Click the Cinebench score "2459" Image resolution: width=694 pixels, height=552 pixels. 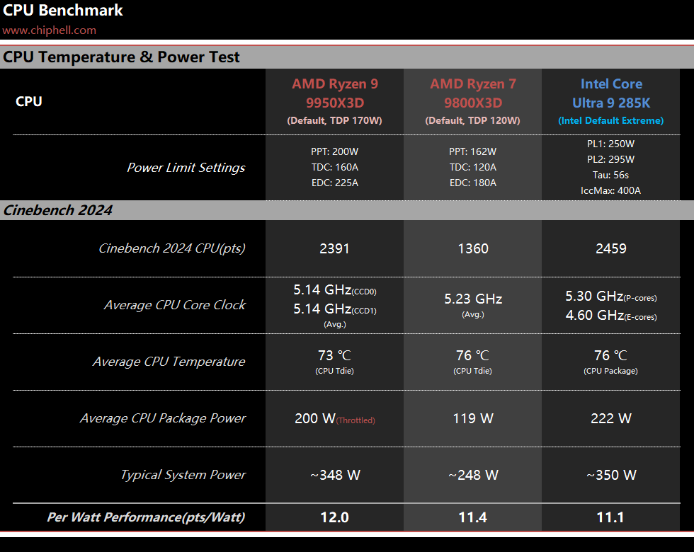pyautogui.click(x=610, y=248)
